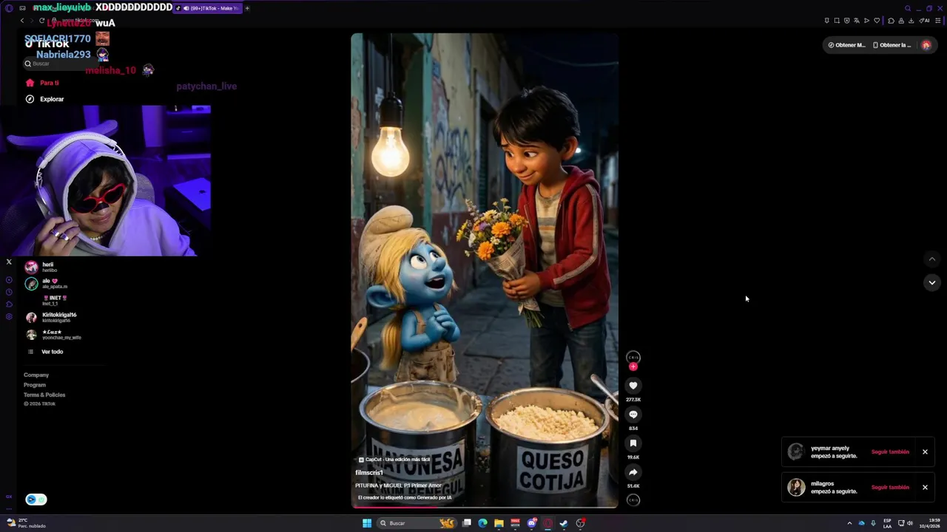Like the video with the heart icon
The height and width of the screenshot is (532, 947).
pos(633,385)
